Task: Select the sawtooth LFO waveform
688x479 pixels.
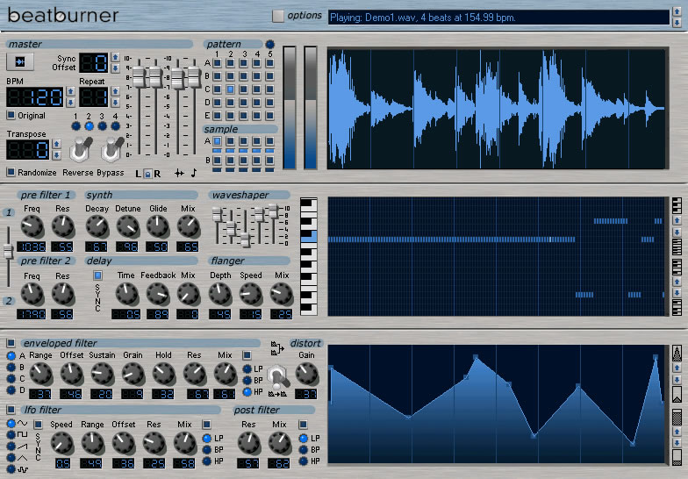Action: [11, 446]
